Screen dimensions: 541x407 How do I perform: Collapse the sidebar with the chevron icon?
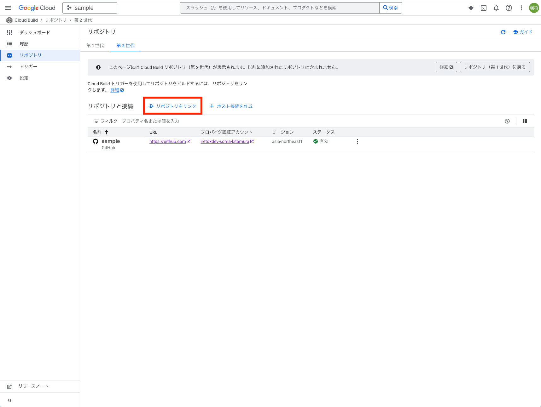[x=9, y=400]
